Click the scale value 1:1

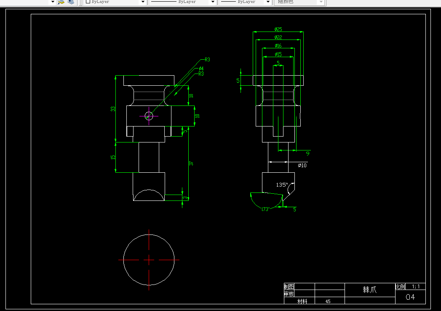click(416, 287)
